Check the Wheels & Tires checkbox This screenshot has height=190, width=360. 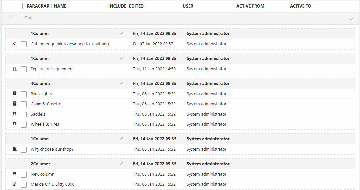(x=24, y=124)
